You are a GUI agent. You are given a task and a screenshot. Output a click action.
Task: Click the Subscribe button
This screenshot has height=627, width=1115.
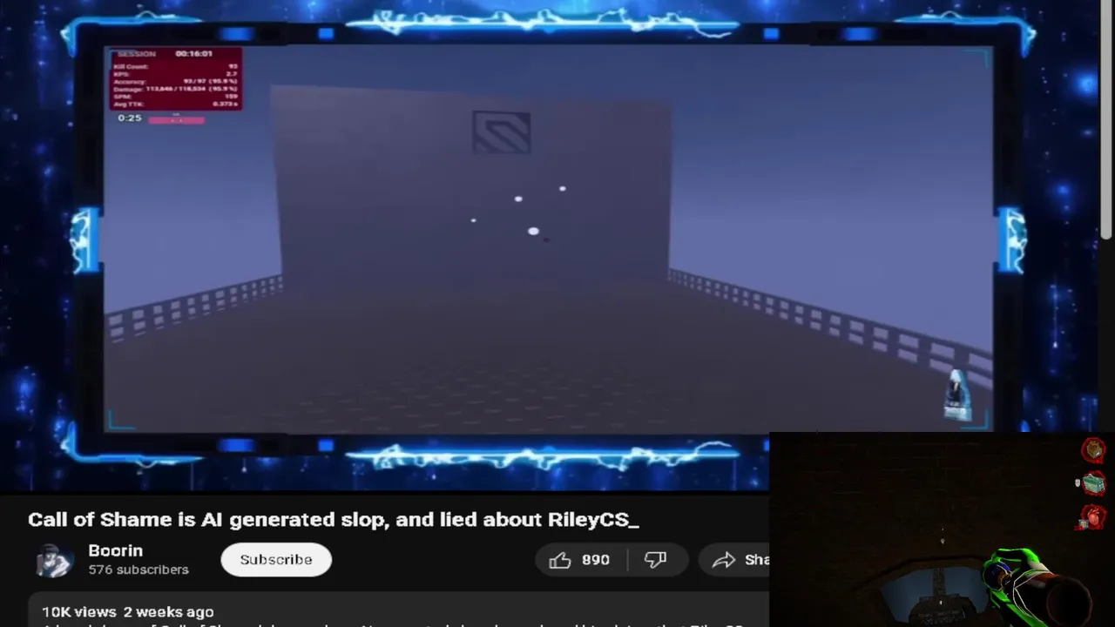(x=276, y=559)
